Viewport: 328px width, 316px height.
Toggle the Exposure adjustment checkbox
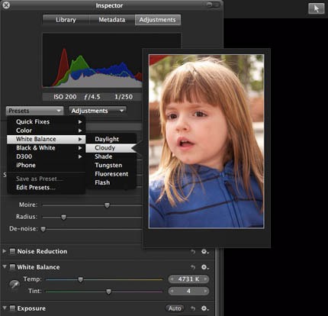click(x=12, y=308)
